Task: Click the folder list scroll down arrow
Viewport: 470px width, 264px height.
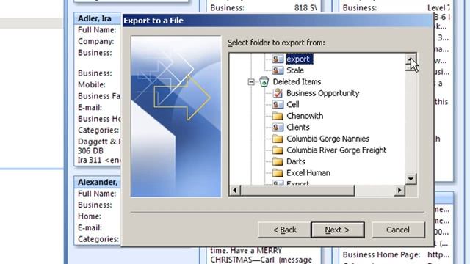Action: 411,179
